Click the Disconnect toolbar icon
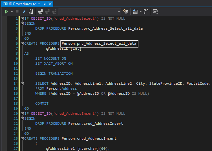The height and width of the screenshot is (151, 212). click(47, 12)
